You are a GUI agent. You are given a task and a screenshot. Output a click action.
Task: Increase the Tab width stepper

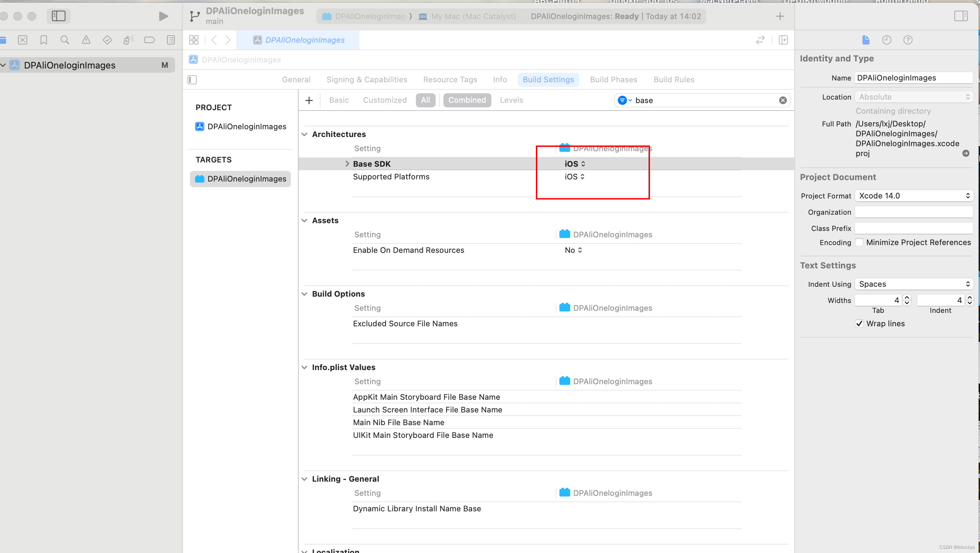pos(907,298)
